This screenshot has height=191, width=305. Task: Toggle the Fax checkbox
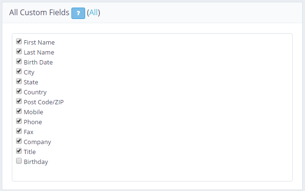pyautogui.click(x=19, y=131)
